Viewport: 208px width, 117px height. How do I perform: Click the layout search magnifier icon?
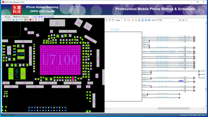pyautogui.click(x=4, y=20)
